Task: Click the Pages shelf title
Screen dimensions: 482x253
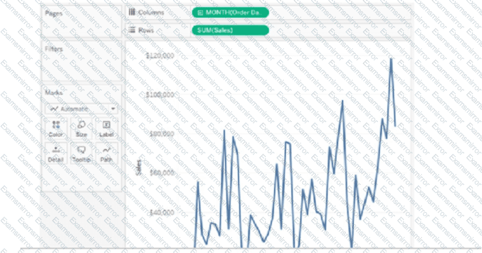Action: (x=54, y=13)
